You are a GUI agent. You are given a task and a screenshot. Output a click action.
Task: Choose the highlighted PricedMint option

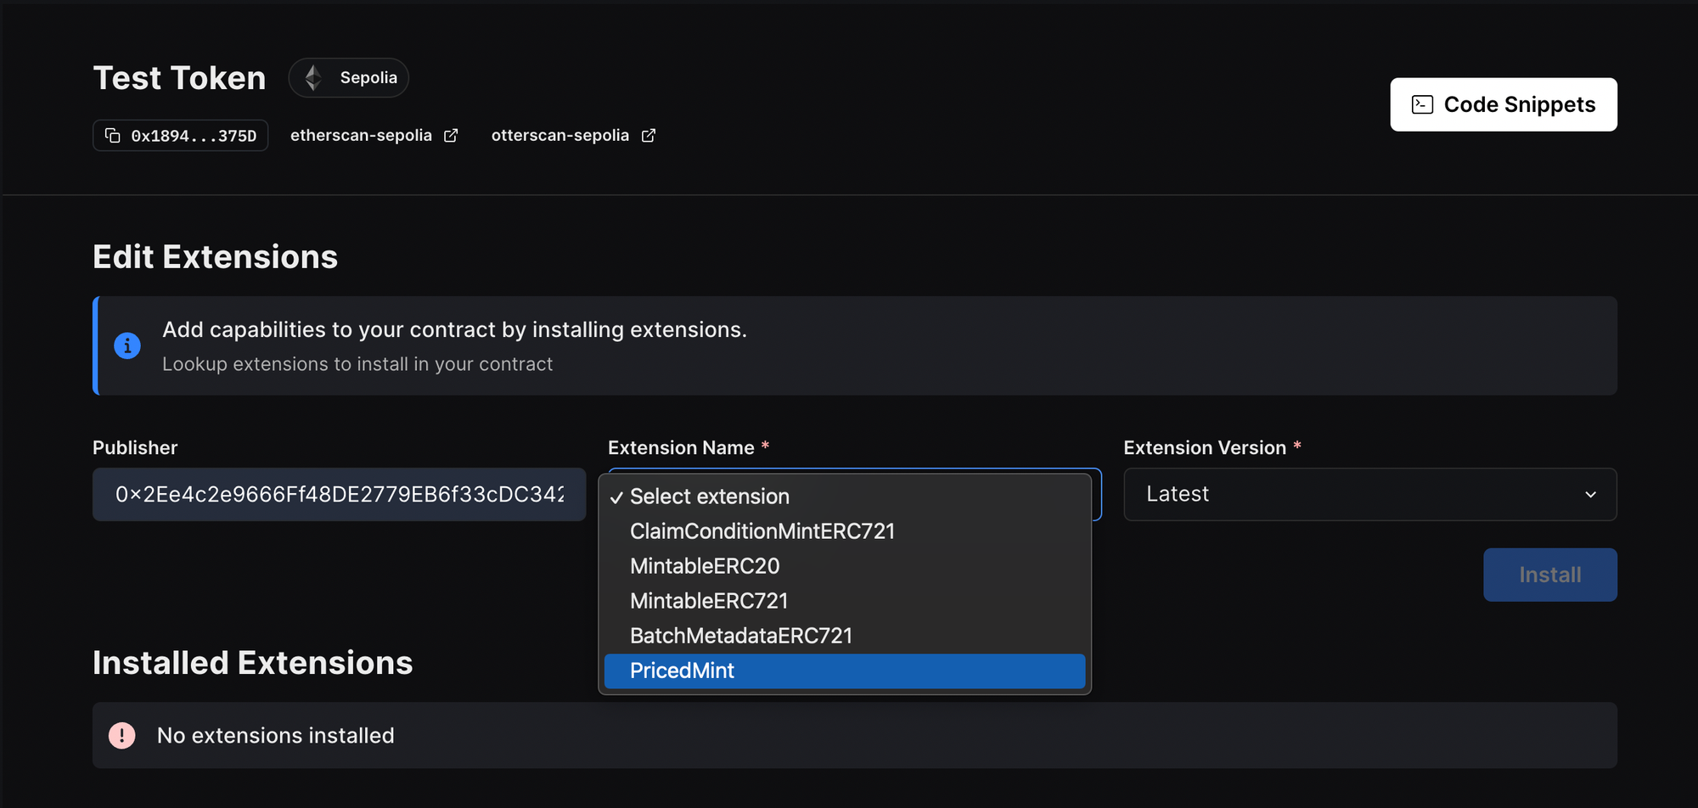click(682, 671)
